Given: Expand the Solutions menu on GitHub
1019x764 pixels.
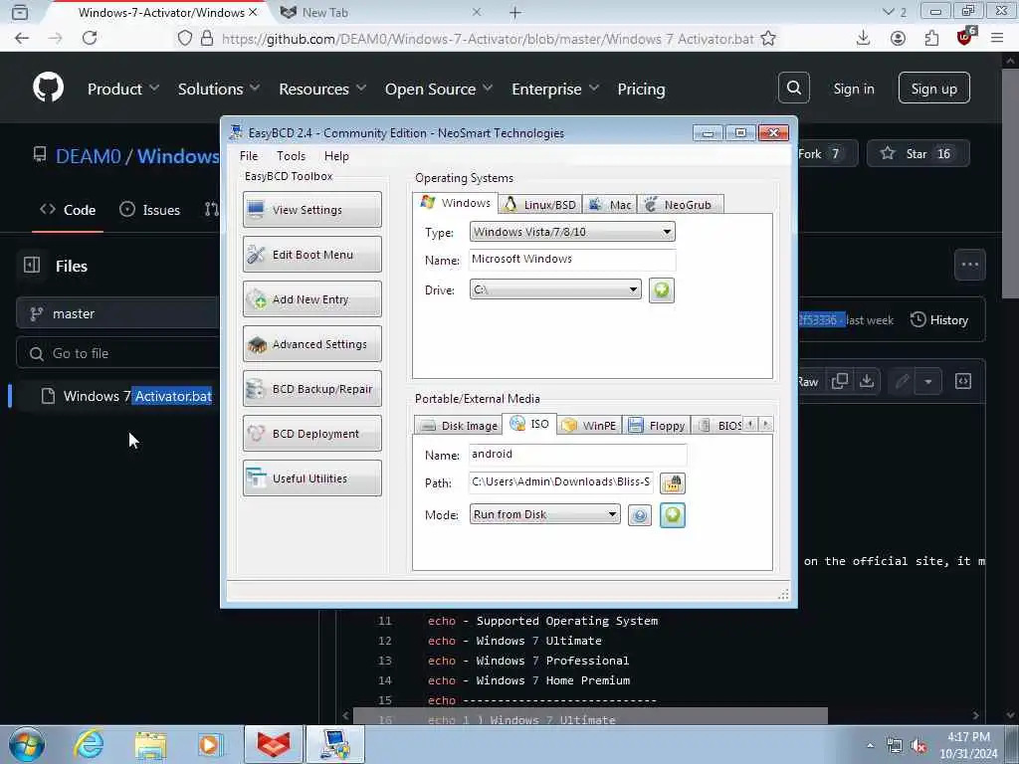Looking at the screenshot, I should [x=218, y=89].
